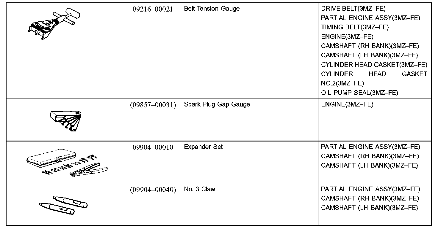
Task: Click the DRIVE BELT(3MZ-FE) entry
Action: point(353,9)
